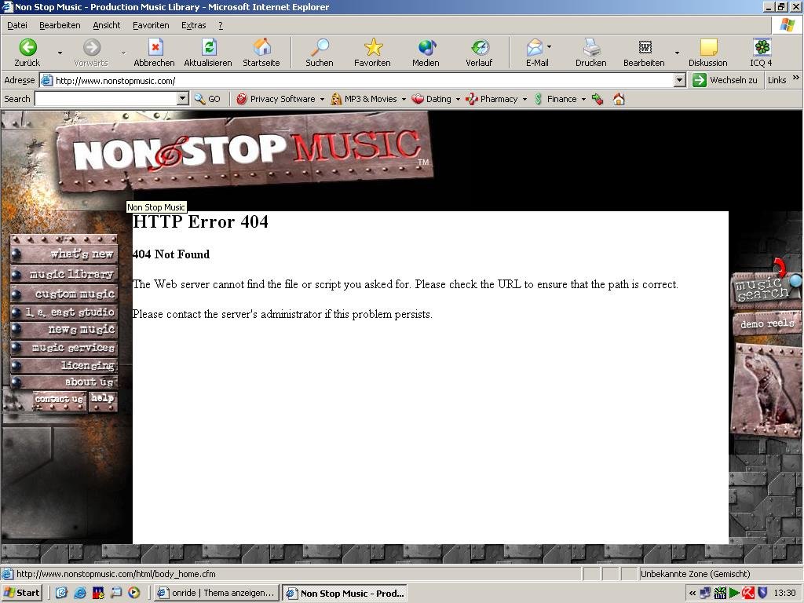The width and height of the screenshot is (804, 603).
Task: Expand the address bar URL dropdown
Action: (679, 80)
